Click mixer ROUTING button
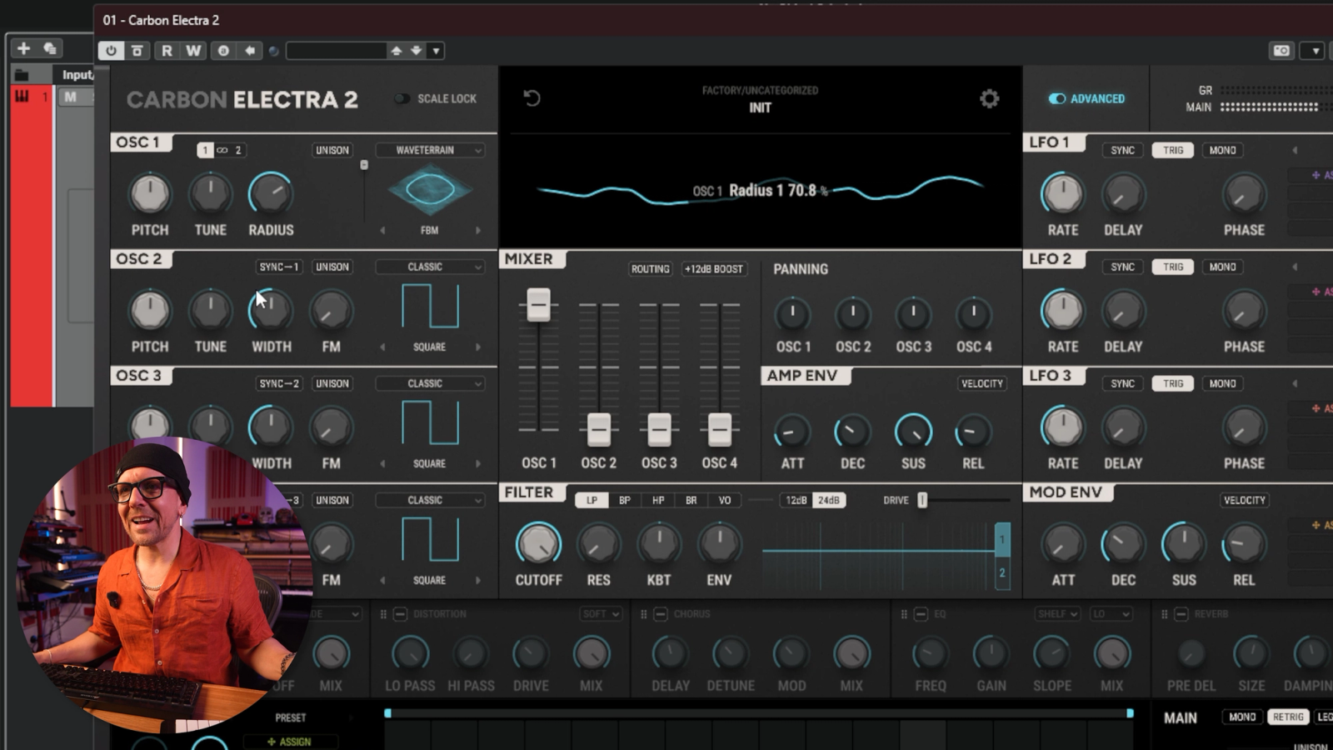The height and width of the screenshot is (750, 1333). pos(650,269)
